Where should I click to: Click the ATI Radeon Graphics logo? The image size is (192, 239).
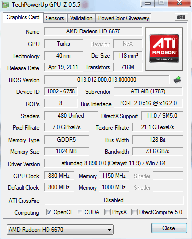point(164,49)
